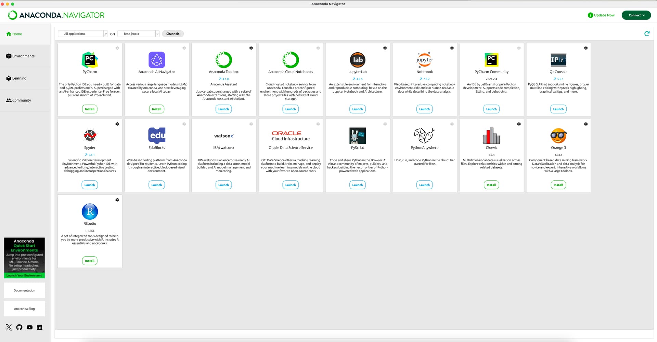
Task: Switch to the Learning tab
Action: tap(25, 78)
